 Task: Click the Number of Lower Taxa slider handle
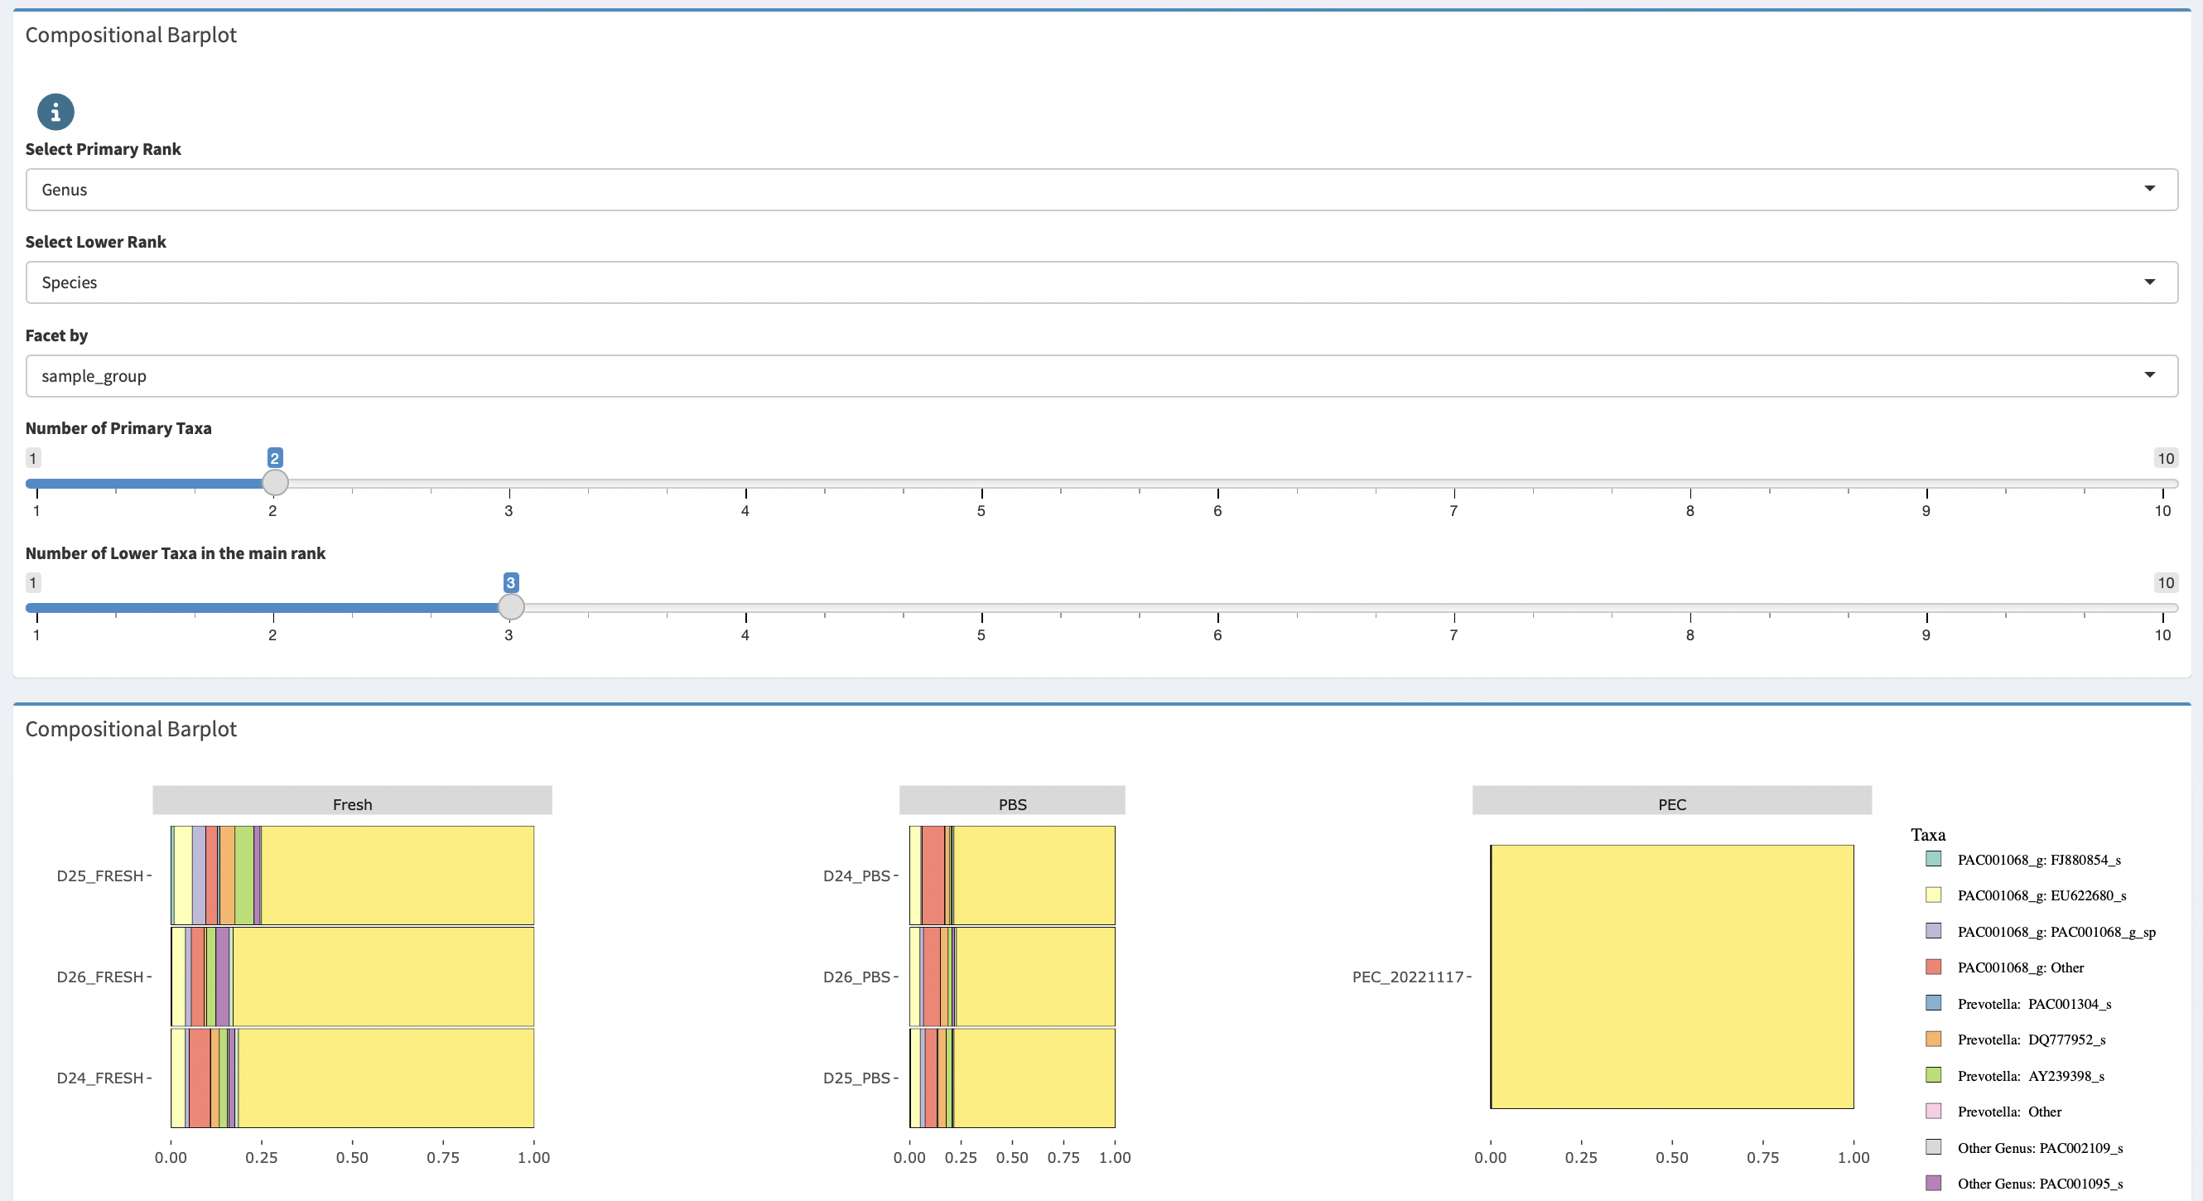(x=510, y=607)
